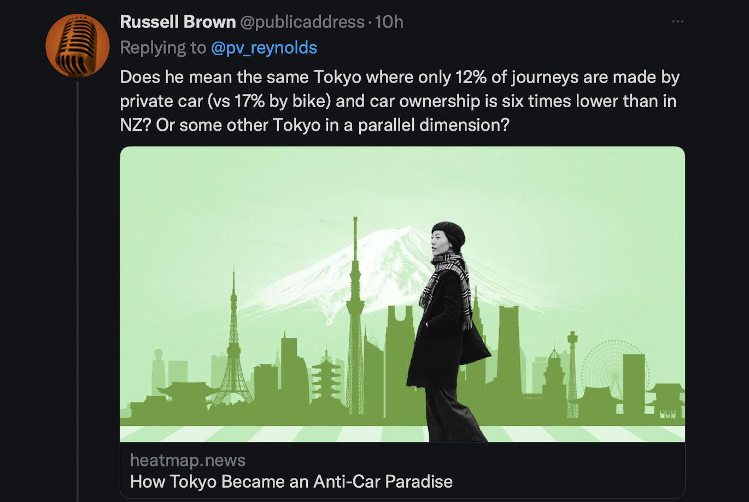The height and width of the screenshot is (502, 749).
Task: Open the heatmap.news link card image
Action: 402,294
